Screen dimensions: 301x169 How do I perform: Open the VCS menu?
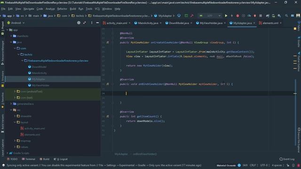coord(97,9)
